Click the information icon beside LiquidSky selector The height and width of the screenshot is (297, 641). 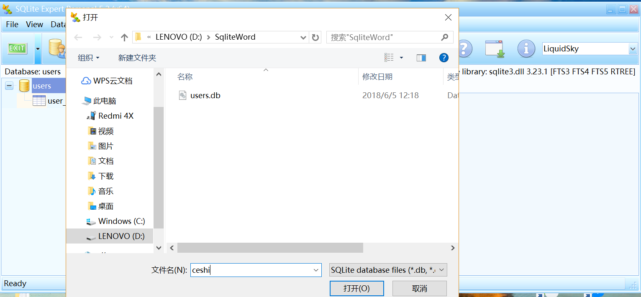pyautogui.click(x=526, y=48)
